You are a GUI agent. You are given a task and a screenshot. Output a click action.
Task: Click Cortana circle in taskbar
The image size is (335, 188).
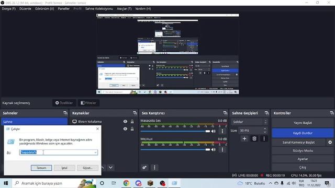tap(102, 183)
